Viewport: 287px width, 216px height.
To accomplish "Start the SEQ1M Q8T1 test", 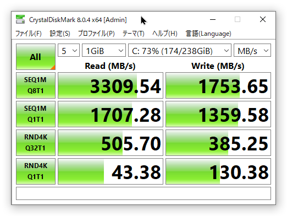I will point(36,85).
